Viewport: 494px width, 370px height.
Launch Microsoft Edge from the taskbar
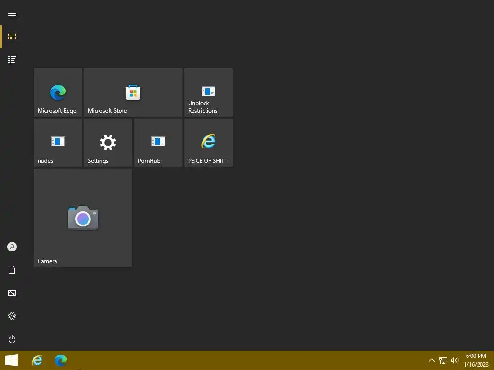pyautogui.click(x=61, y=360)
